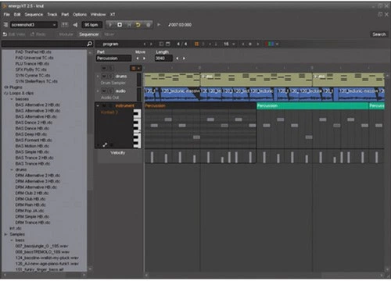The width and height of the screenshot is (391, 281).
Task: Click the speaker volume icon near tempo
Action: pyautogui.click(x=75, y=25)
